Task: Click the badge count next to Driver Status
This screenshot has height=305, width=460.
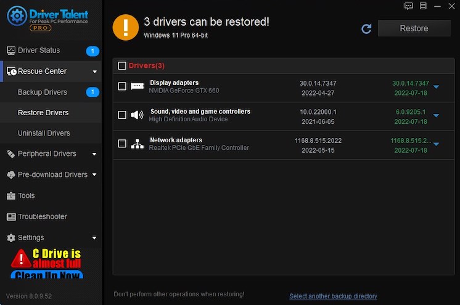Action: pos(92,51)
